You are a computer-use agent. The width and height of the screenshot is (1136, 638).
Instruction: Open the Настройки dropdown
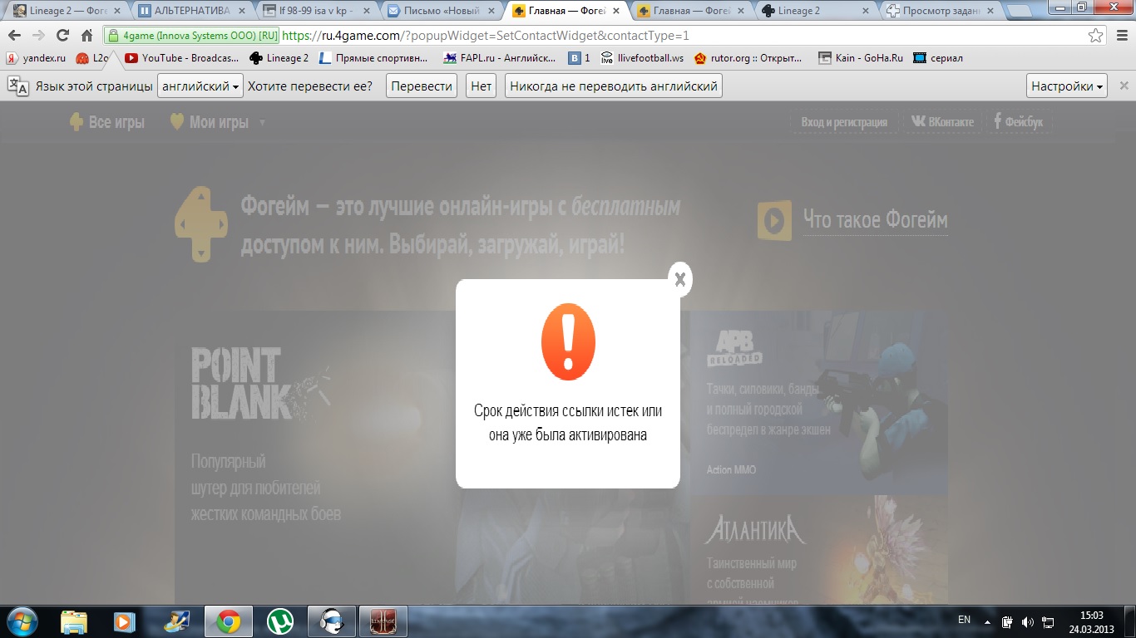[x=1068, y=86]
